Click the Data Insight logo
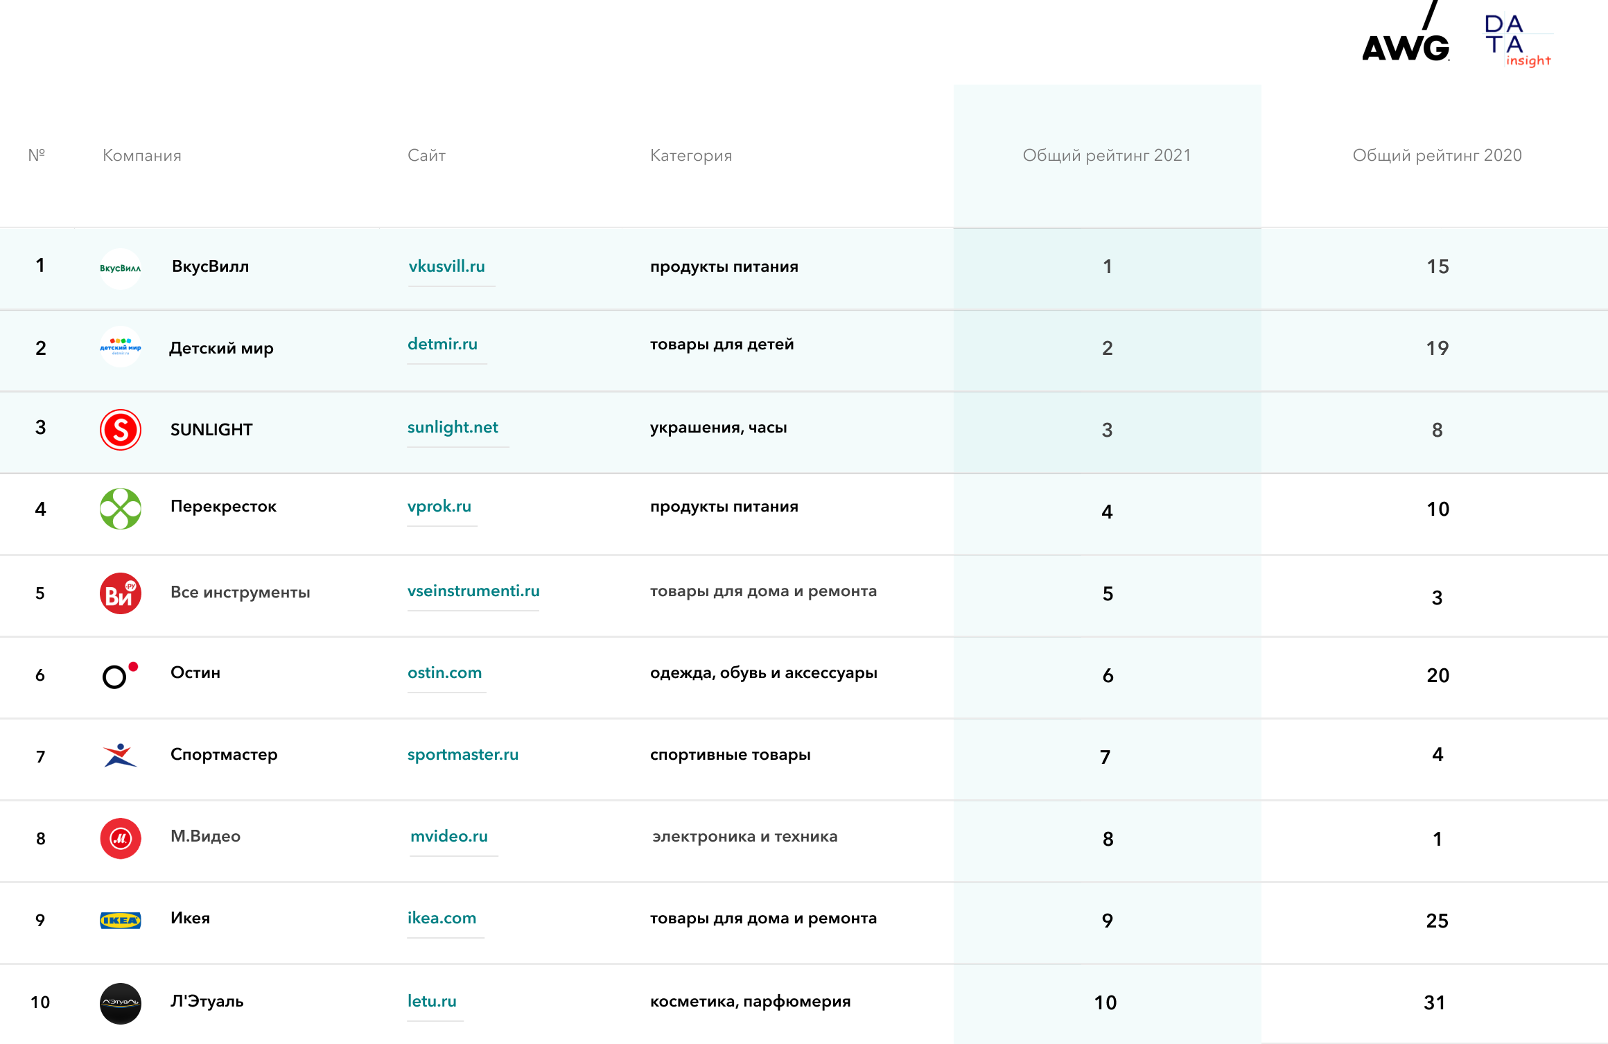Image resolution: width=1608 pixels, height=1044 pixels. click(1518, 42)
